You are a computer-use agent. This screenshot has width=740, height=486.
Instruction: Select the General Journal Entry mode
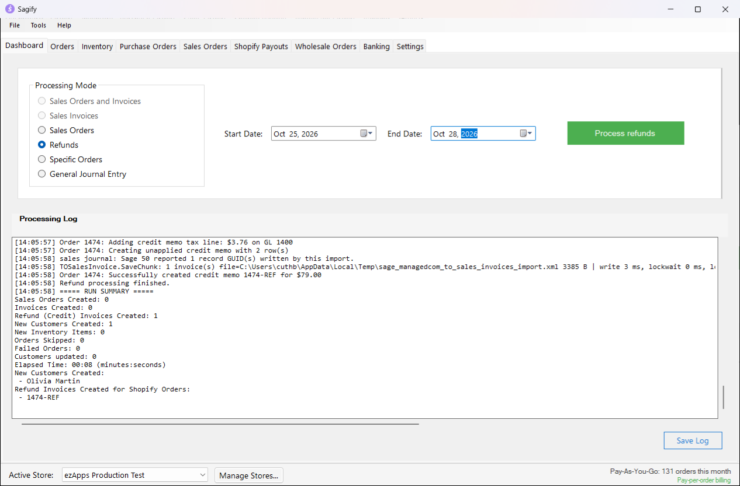tap(82, 174)
